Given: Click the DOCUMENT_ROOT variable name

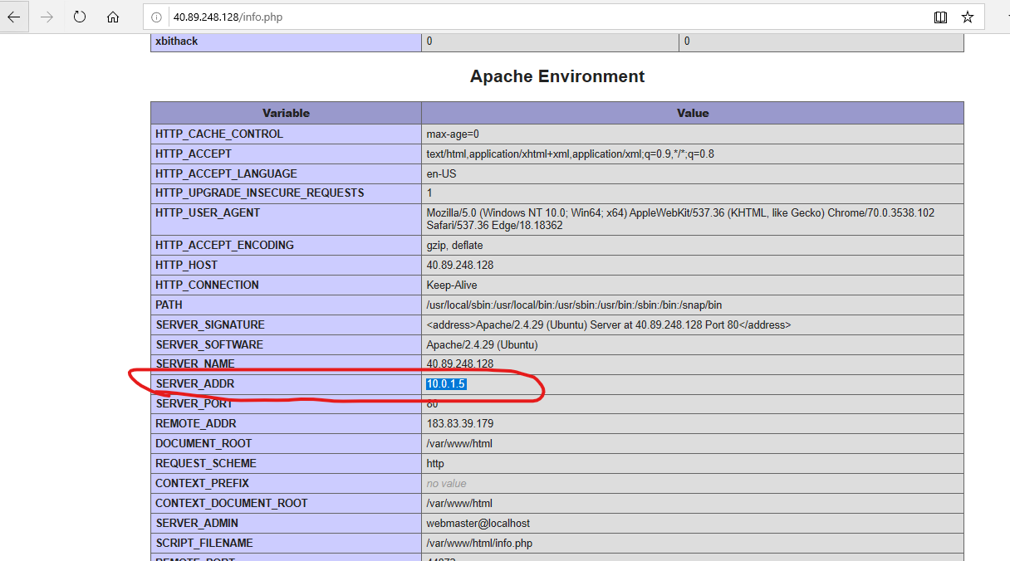Looking at the screenshot, I should [x=203, y=443].
